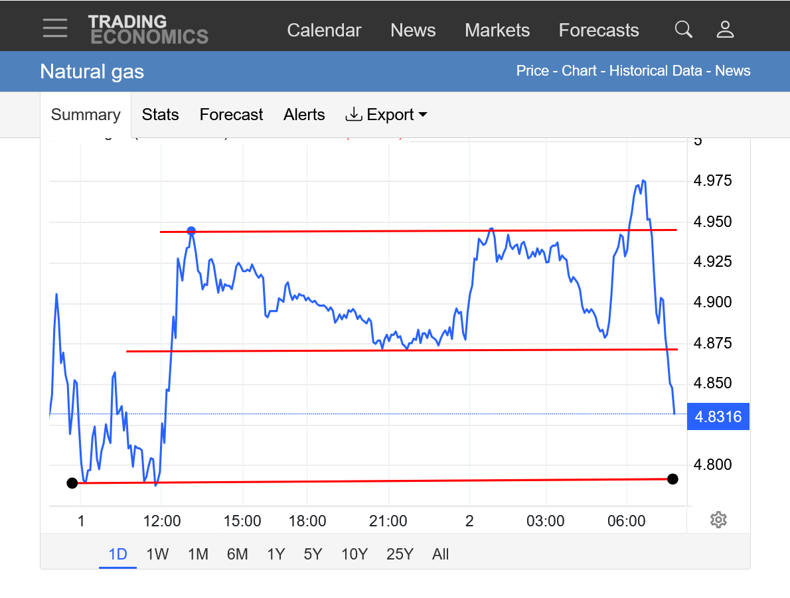Click the 4.8316 current price label
Screen dimensions: 790x598
coord(718,417)
